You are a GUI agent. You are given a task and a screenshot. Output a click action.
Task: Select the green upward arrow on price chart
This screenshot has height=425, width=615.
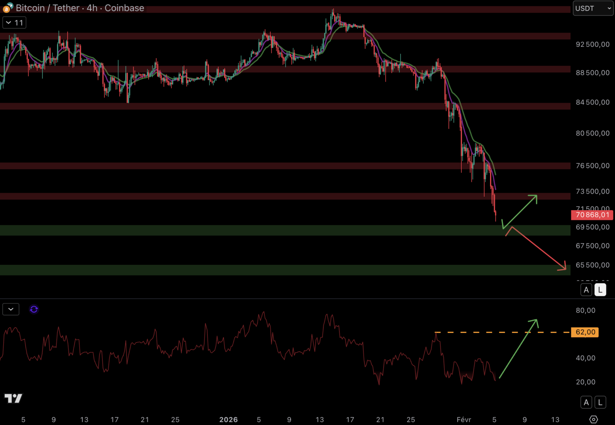(520, 211)
